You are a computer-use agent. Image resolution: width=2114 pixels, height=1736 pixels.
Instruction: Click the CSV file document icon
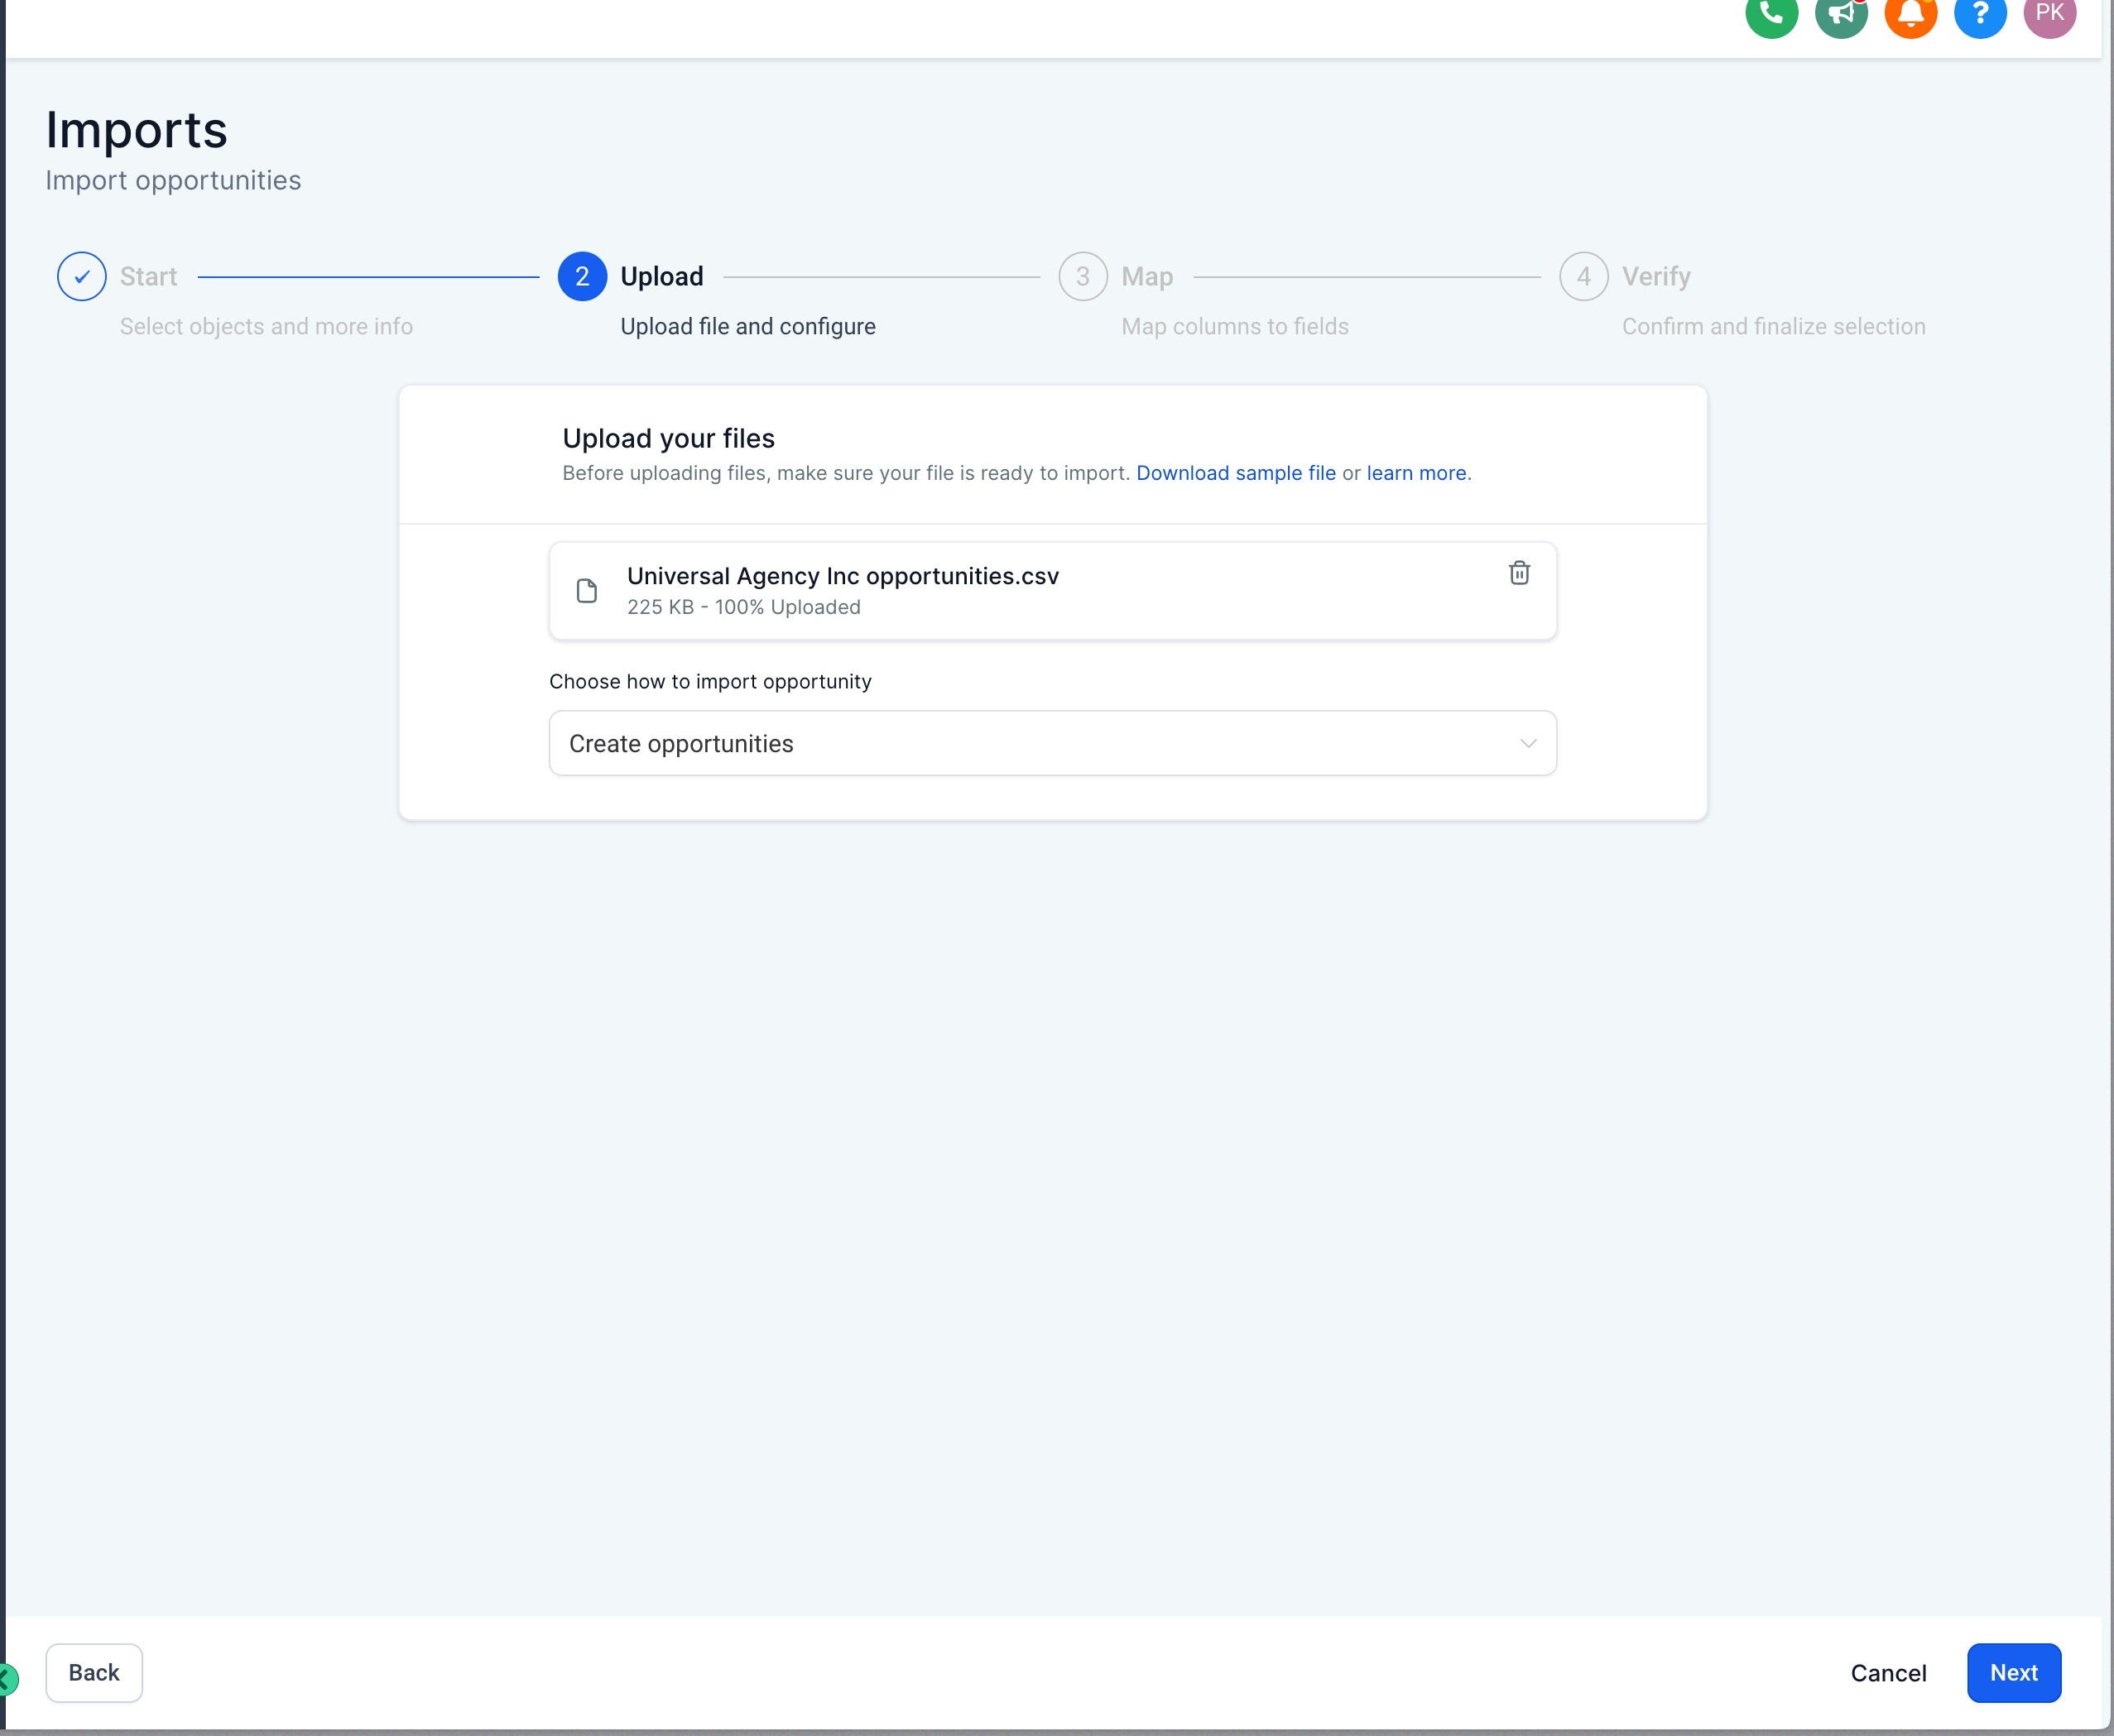pos(588,591)
